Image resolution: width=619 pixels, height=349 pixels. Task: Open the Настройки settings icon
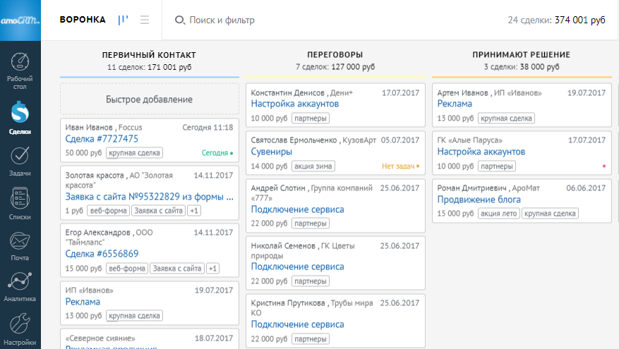tap(20, 324)
